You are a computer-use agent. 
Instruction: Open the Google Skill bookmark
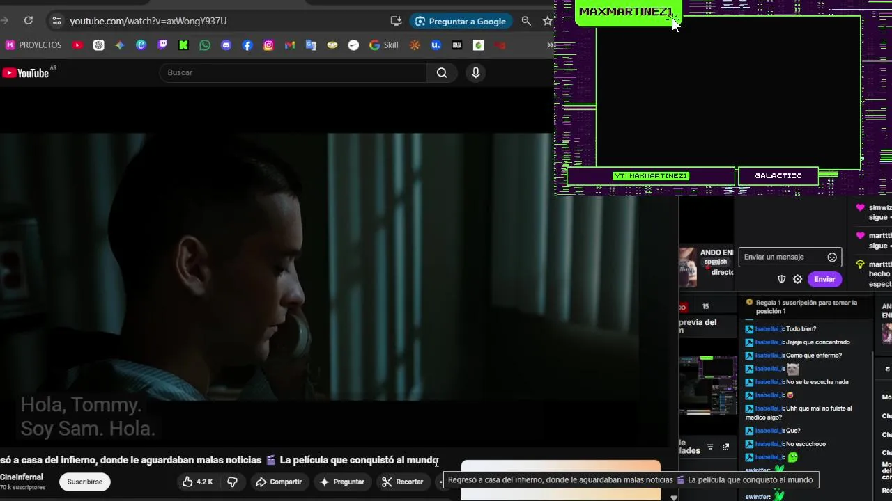point(384,45)
